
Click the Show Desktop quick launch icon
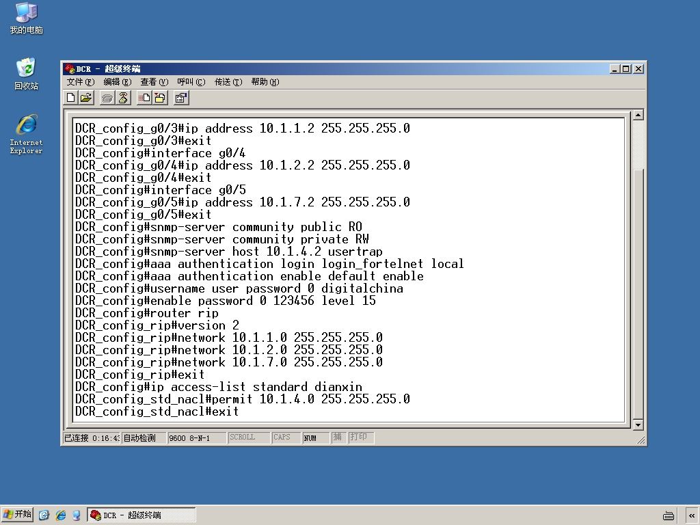click(44, 515)
